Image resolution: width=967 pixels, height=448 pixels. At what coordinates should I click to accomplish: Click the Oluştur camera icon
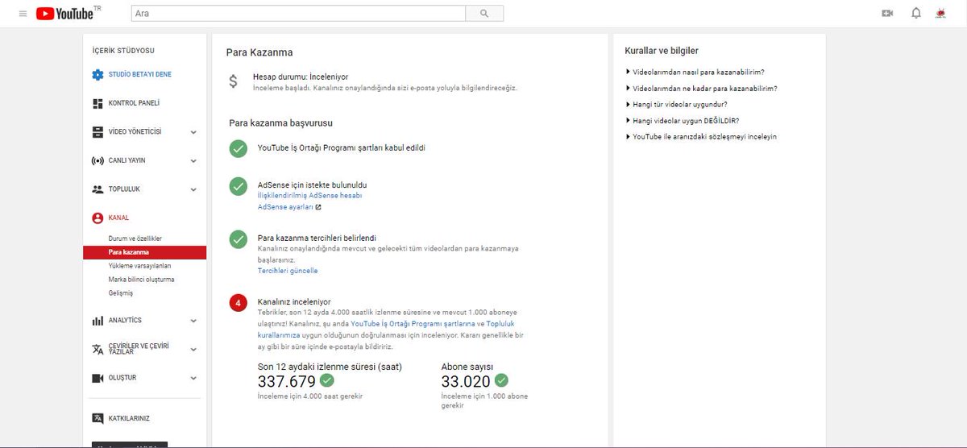point(98,378)
